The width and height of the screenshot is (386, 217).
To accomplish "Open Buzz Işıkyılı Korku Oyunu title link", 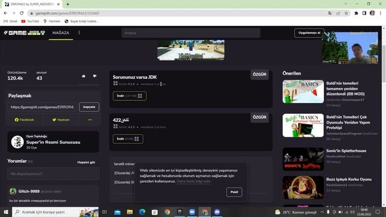I will point(349,180).
